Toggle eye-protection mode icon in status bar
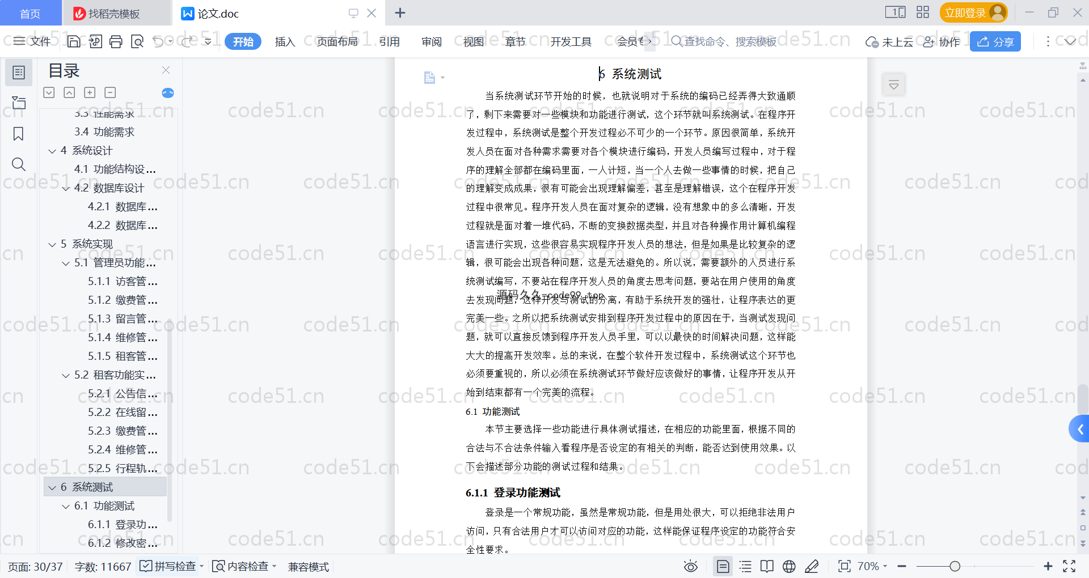 coord(690,566)
